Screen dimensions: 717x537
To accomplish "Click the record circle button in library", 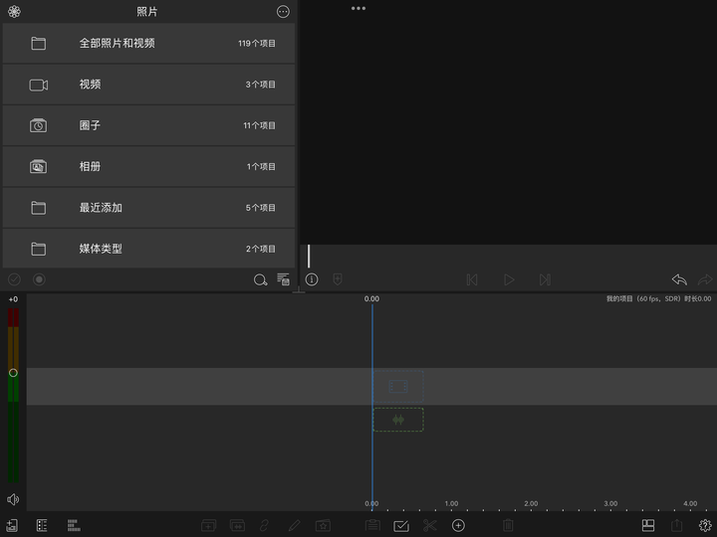I will [39, 279].
